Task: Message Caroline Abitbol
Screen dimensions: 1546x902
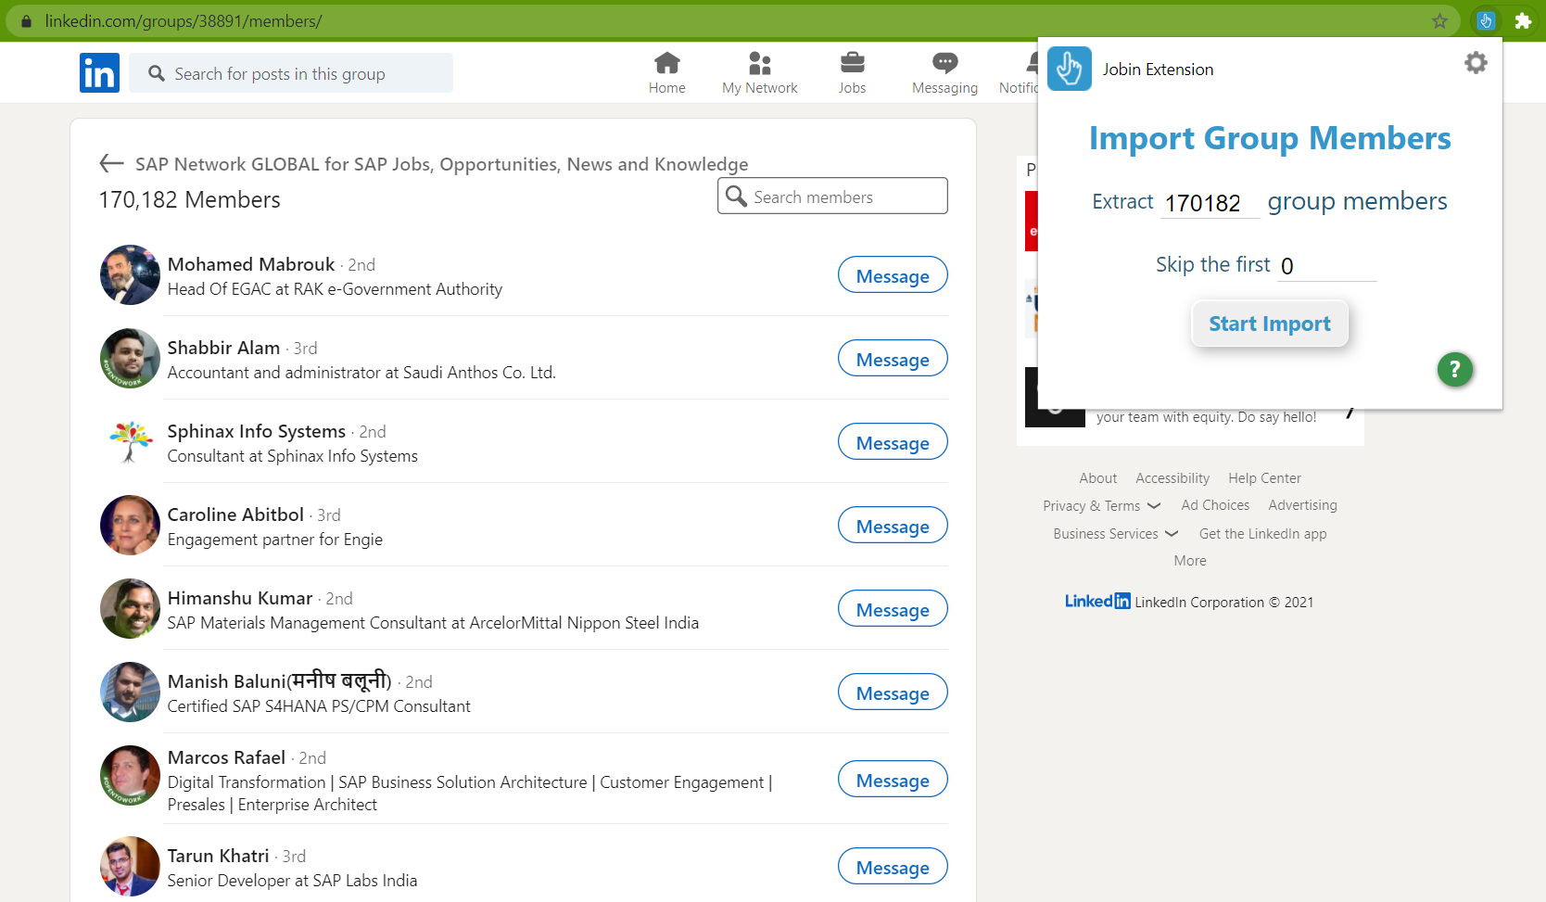Action: pos(893,526)
